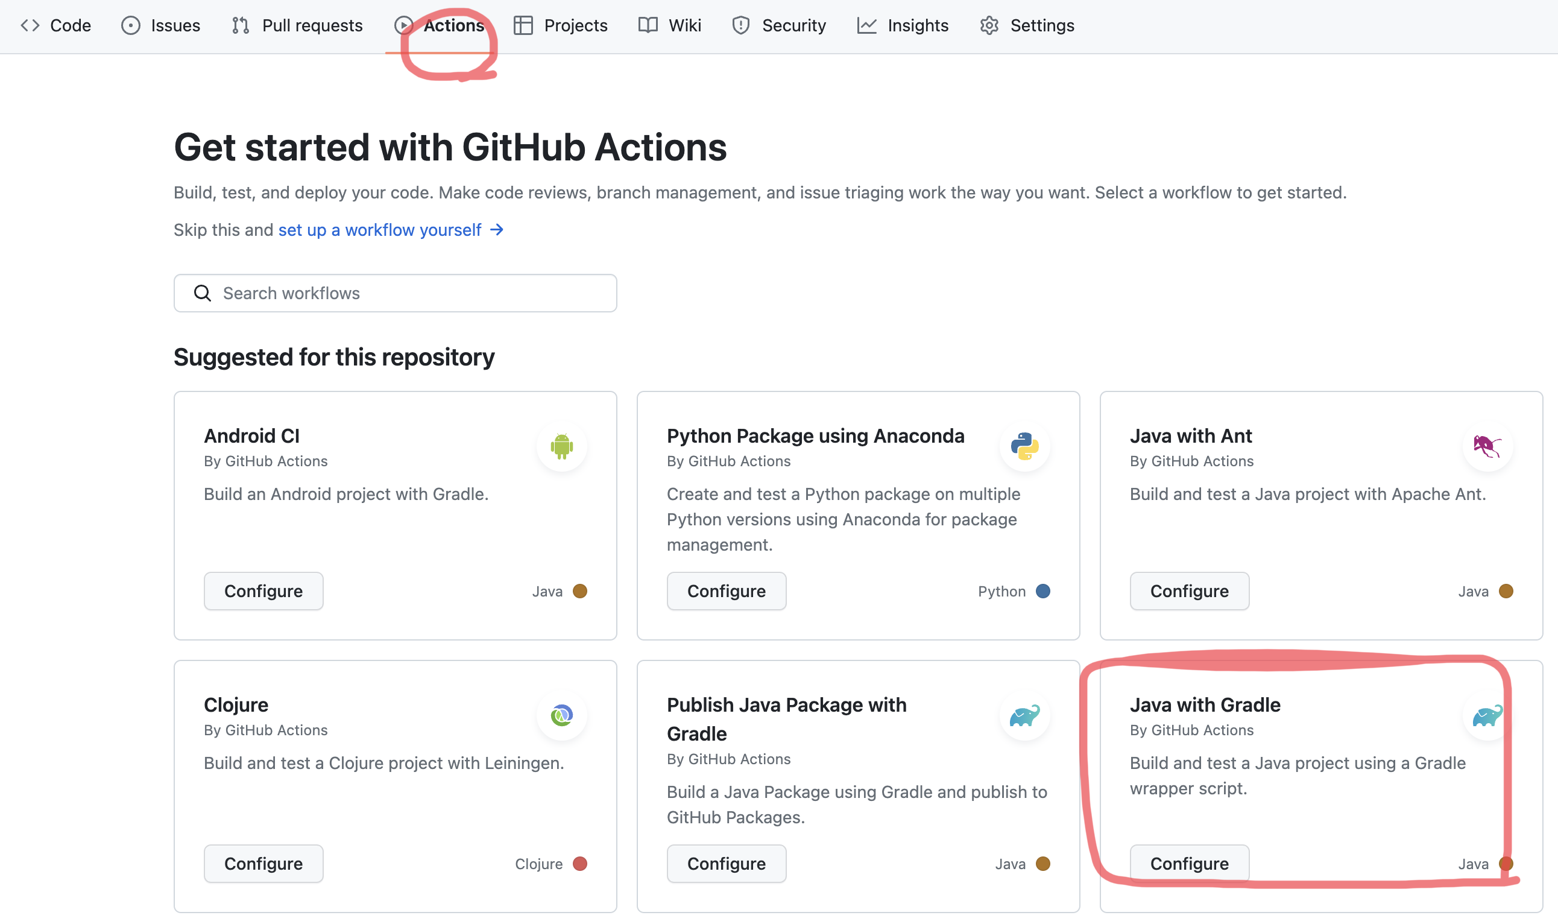Configure the Java with Gradle workflow
The height and width of the screenshot is (924, 1558).
pos(1189,864)
